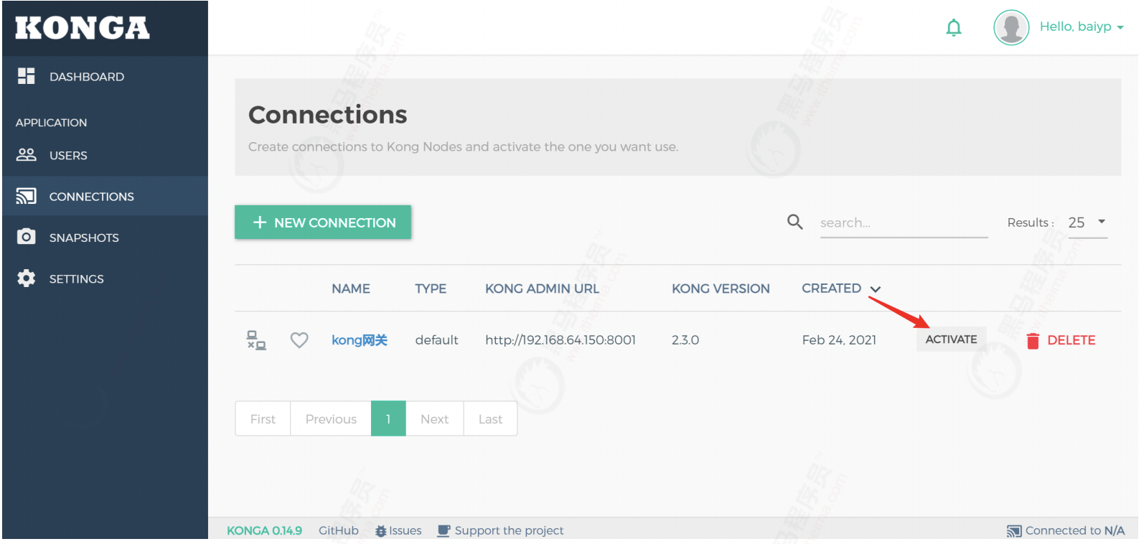Viewport: 1144px width, 544px height.
Task: Click the Connections cast icon in sidebar
Action: (x=27, y=196)
